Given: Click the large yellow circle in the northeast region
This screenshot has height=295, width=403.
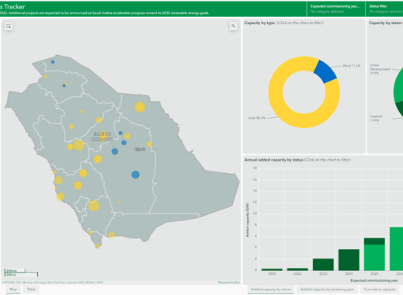Looking at the screenshot, I should pyautogui.click(x=140, y=107).
